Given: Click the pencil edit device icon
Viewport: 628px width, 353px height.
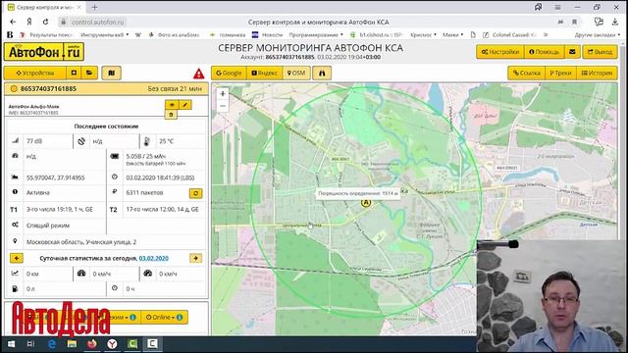Looking at the screenshot, I should point(185,105).
